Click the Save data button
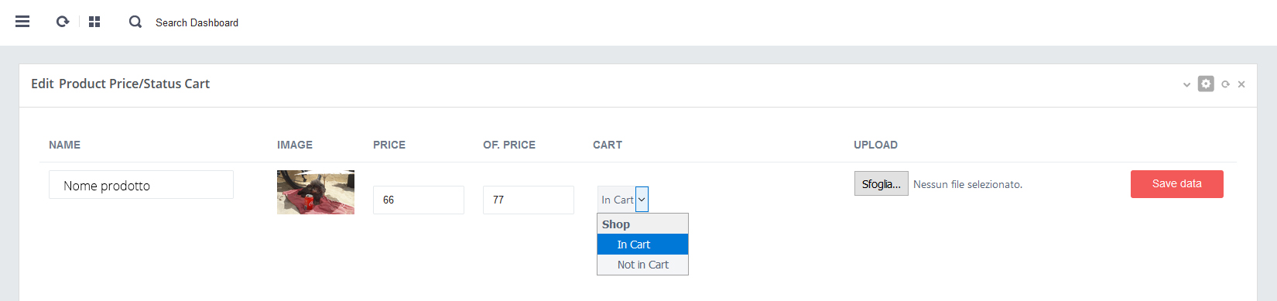Screen dimensions: 1277x301 coord(1176,184)
